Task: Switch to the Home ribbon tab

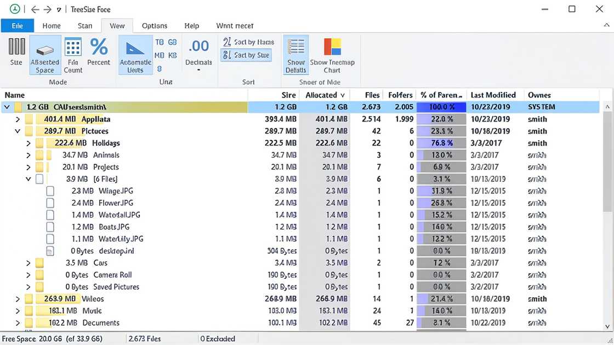Action: 52,26
